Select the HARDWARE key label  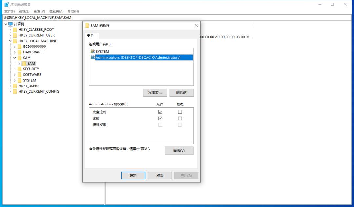(32, 52)
